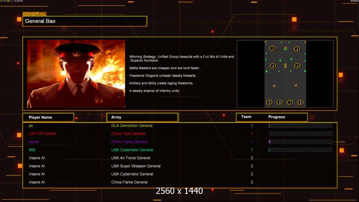Click the General Bao portrait image

click(x=76, y=74)
